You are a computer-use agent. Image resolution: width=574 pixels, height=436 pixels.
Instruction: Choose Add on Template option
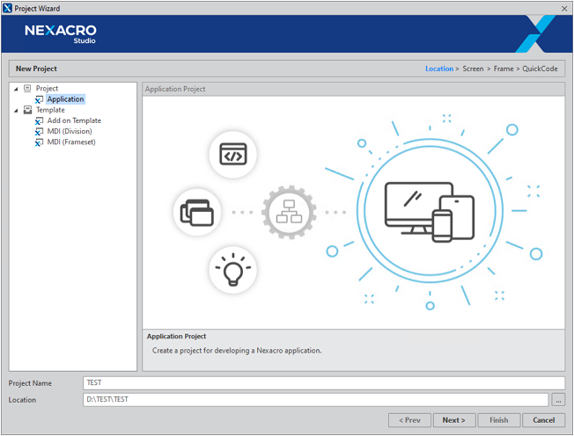point(74,120)
